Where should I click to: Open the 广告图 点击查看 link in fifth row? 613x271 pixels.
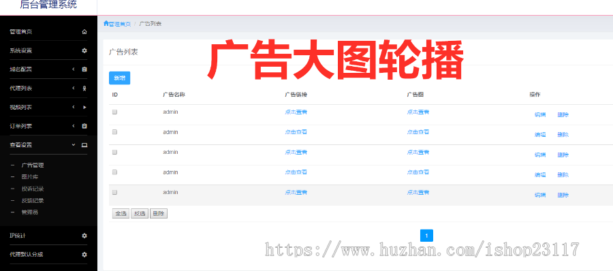pyautogui.click(x=418, y=193)
